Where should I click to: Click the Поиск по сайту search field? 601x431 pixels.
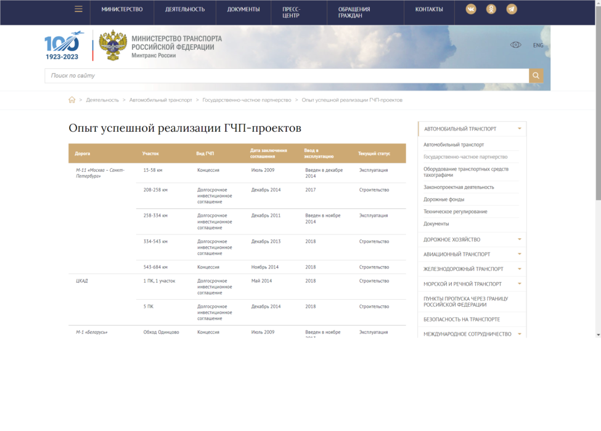[x=286, y=76]
